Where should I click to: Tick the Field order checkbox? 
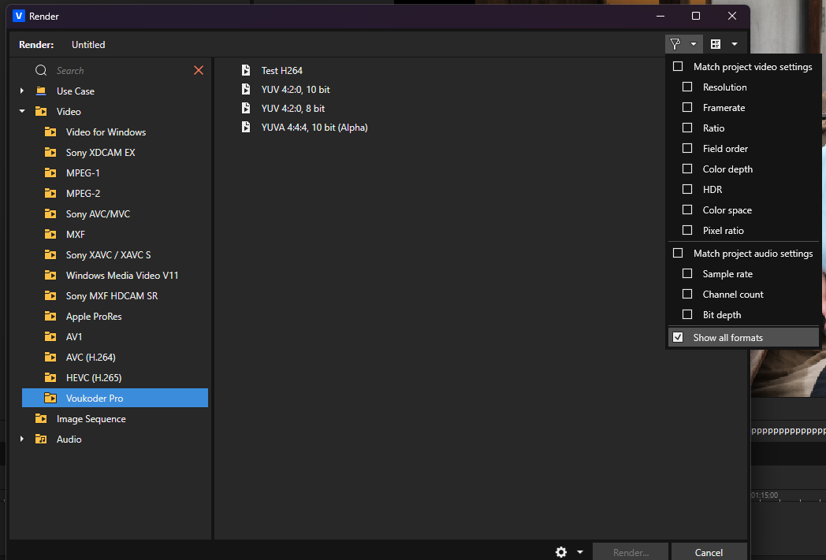[x=687, y=148]
